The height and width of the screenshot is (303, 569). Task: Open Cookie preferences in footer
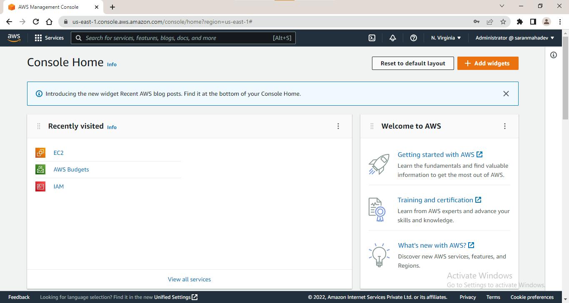[532, 297]
